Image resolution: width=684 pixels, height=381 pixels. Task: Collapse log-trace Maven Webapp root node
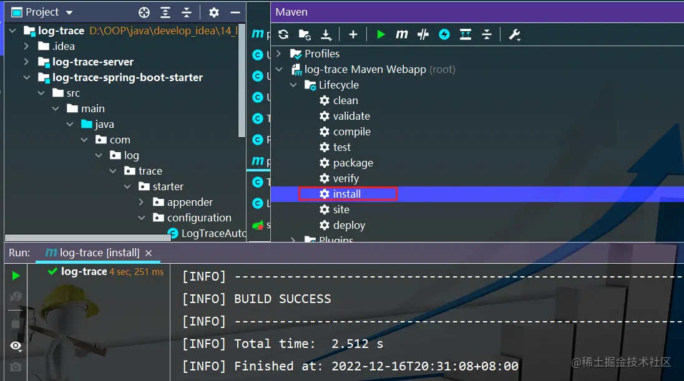click(279, 69)
